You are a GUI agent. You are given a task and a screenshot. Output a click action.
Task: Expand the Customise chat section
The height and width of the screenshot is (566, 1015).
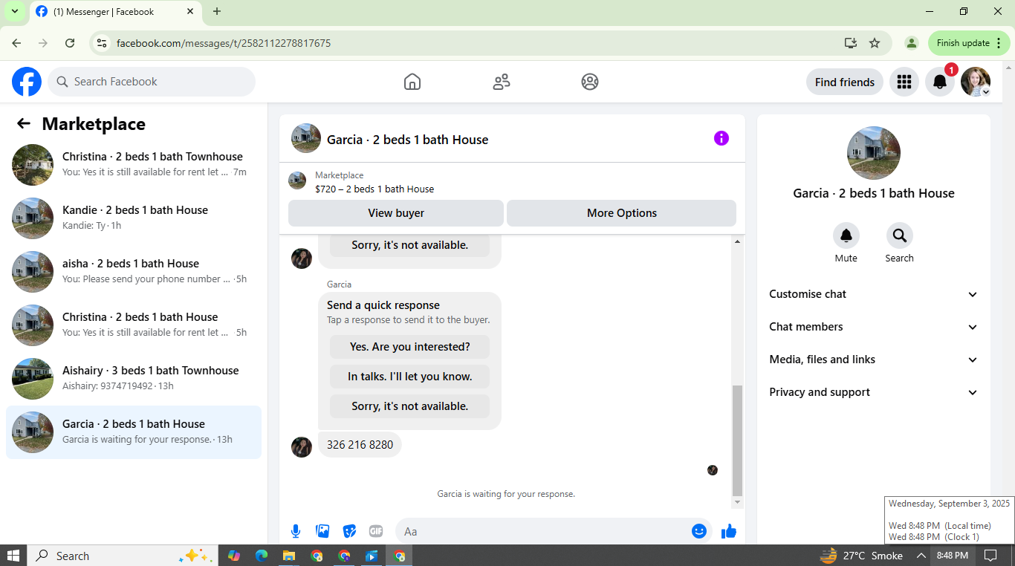pyautogui.click(x=874, y=294)
